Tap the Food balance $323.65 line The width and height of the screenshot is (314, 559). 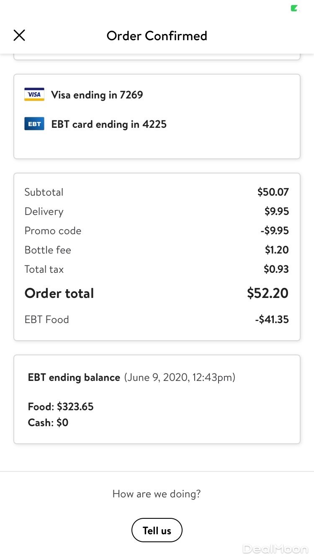click(61, 407)
